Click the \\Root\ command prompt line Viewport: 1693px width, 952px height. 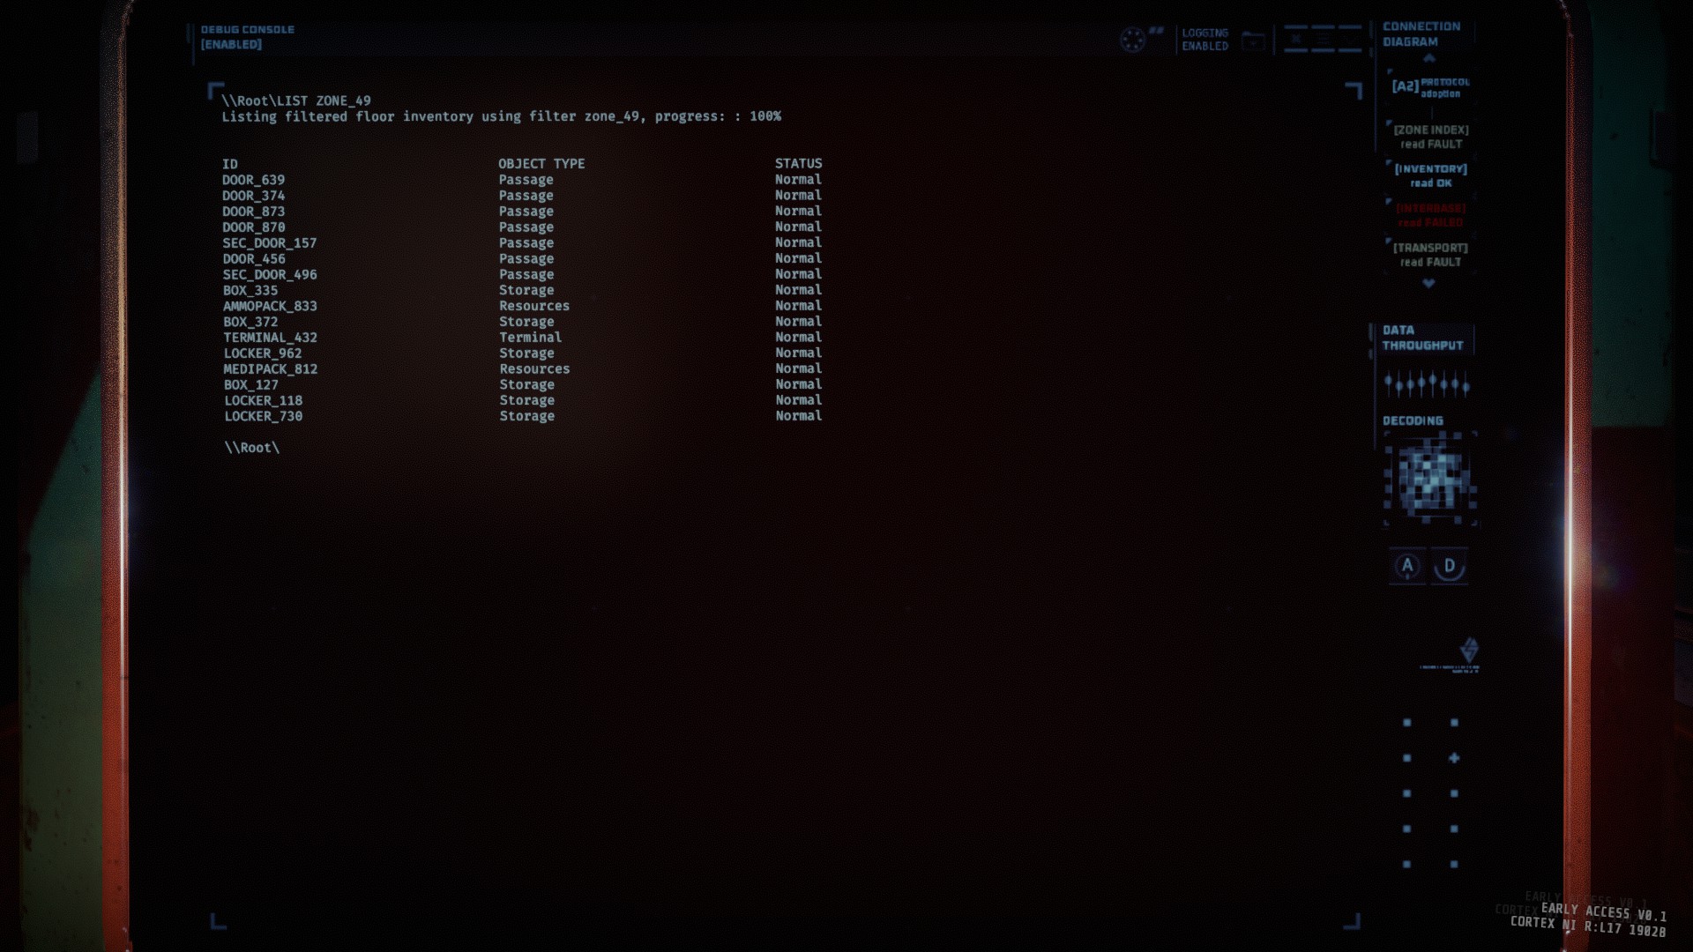(252, 448)
